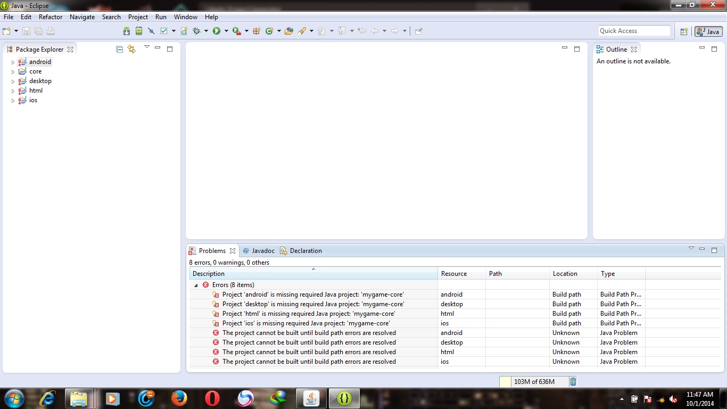This screenshot has width=727, height=409.
Task: Show hidden system tray icons arrow
Action: [x=622, y=399]
